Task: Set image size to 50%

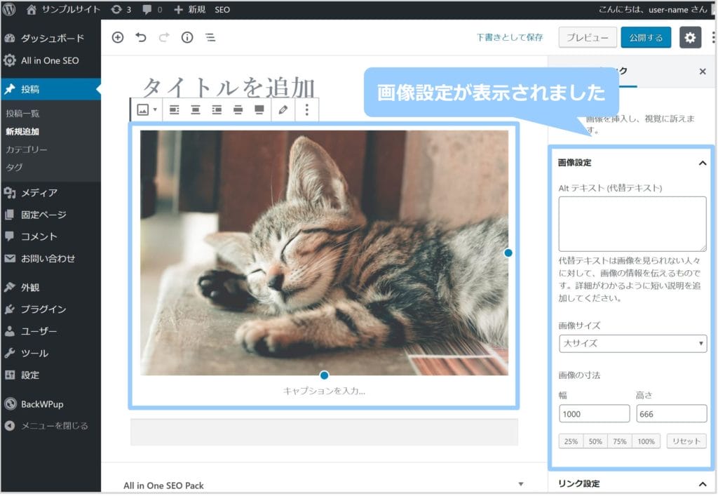Action: (x=595, y=441)
